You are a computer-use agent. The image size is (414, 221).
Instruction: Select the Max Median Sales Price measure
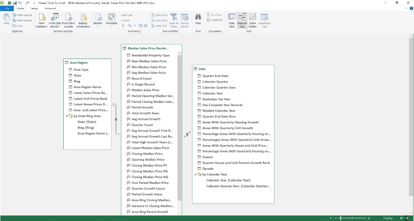tap(150, 61)
